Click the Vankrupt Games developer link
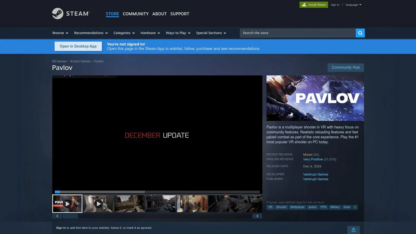Screen dimensions: 416x234 (316, 174)
